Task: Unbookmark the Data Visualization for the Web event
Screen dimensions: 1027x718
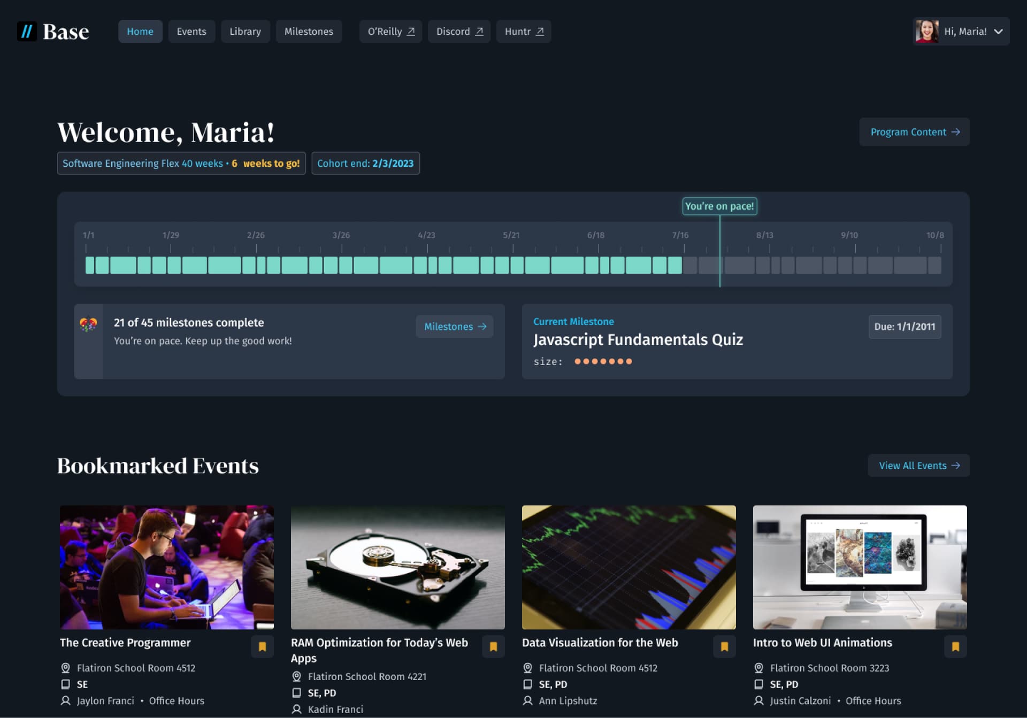Action: tap(724, 646)
